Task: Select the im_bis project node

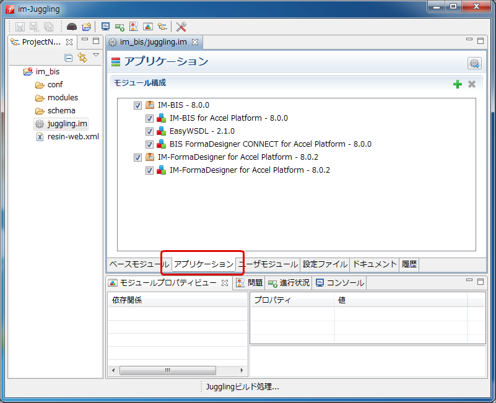Action: pyautogui.click(x=48, y=71)
